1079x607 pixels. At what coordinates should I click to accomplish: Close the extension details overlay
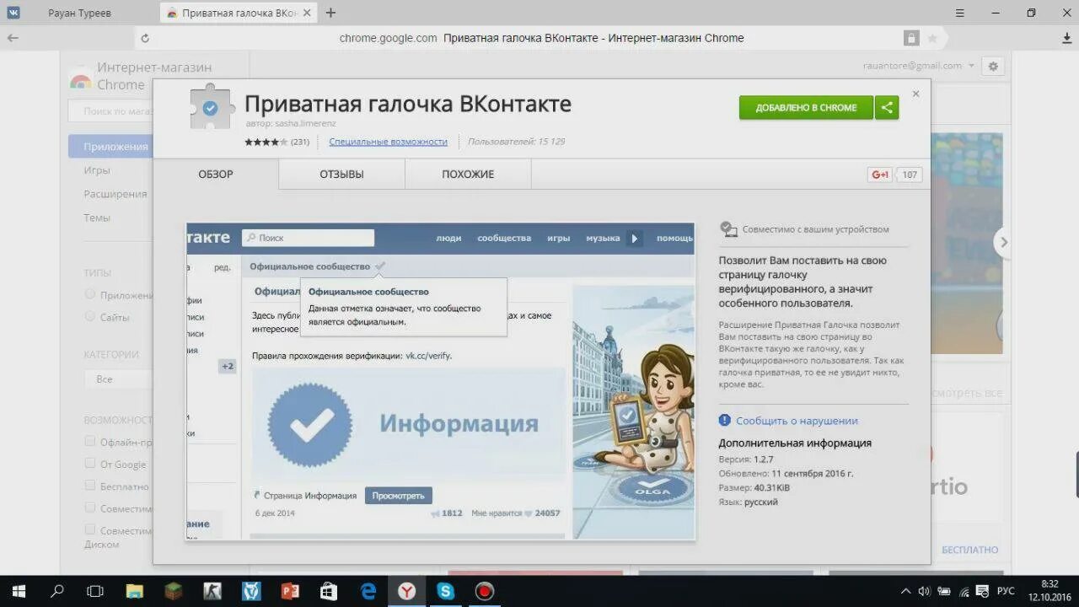(915, 94)
